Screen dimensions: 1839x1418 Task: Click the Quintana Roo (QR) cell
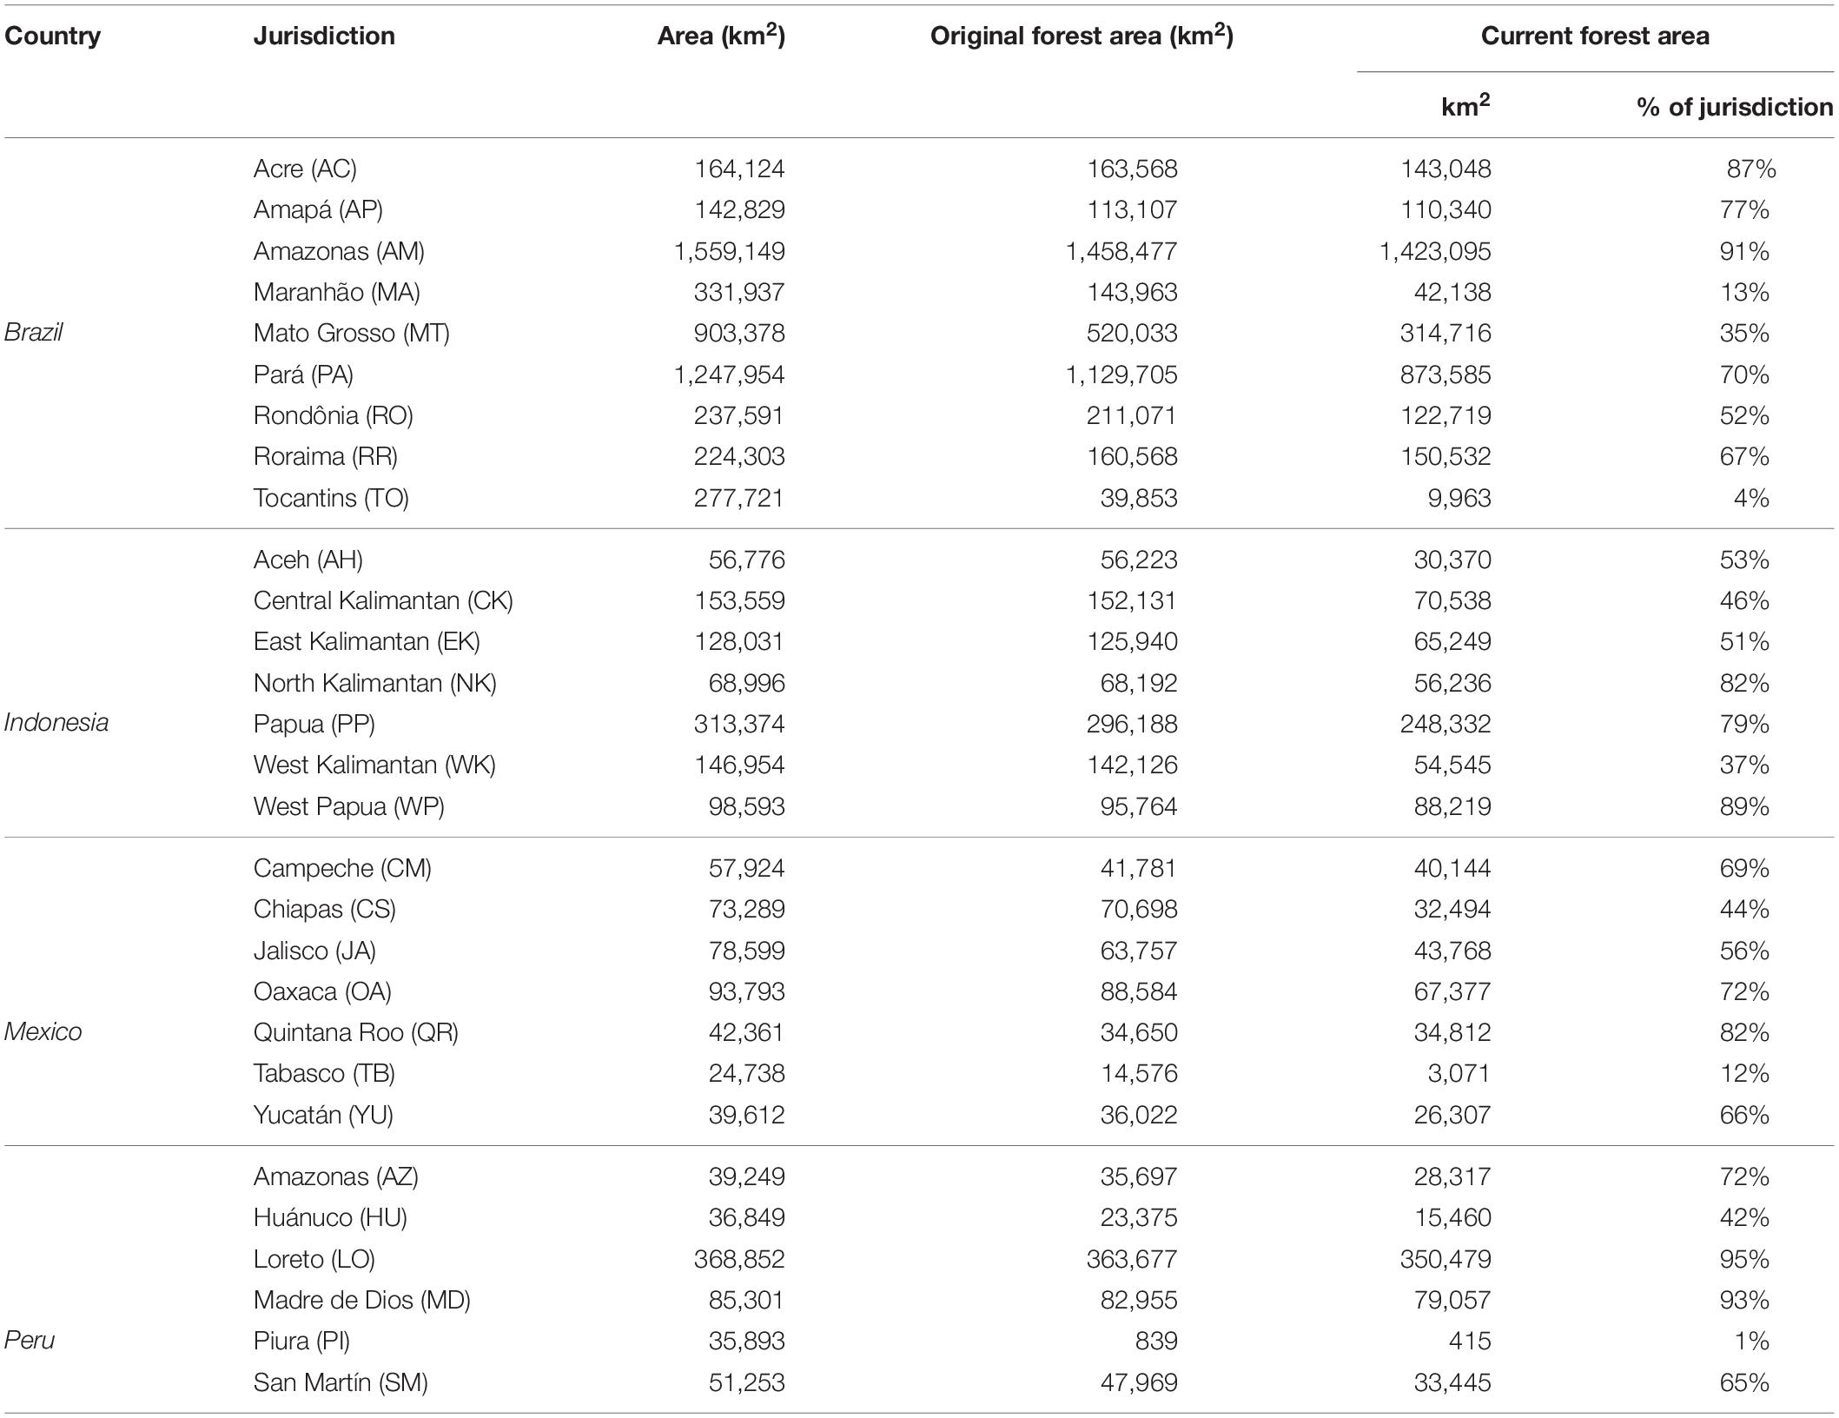(355, 1032)
